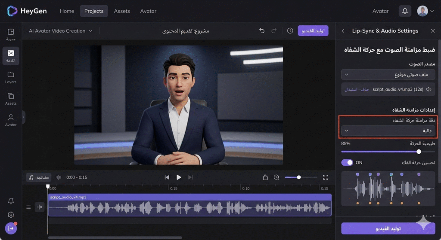
Task: Open settings gear in the left sidebar
Action: pos(11,215)
